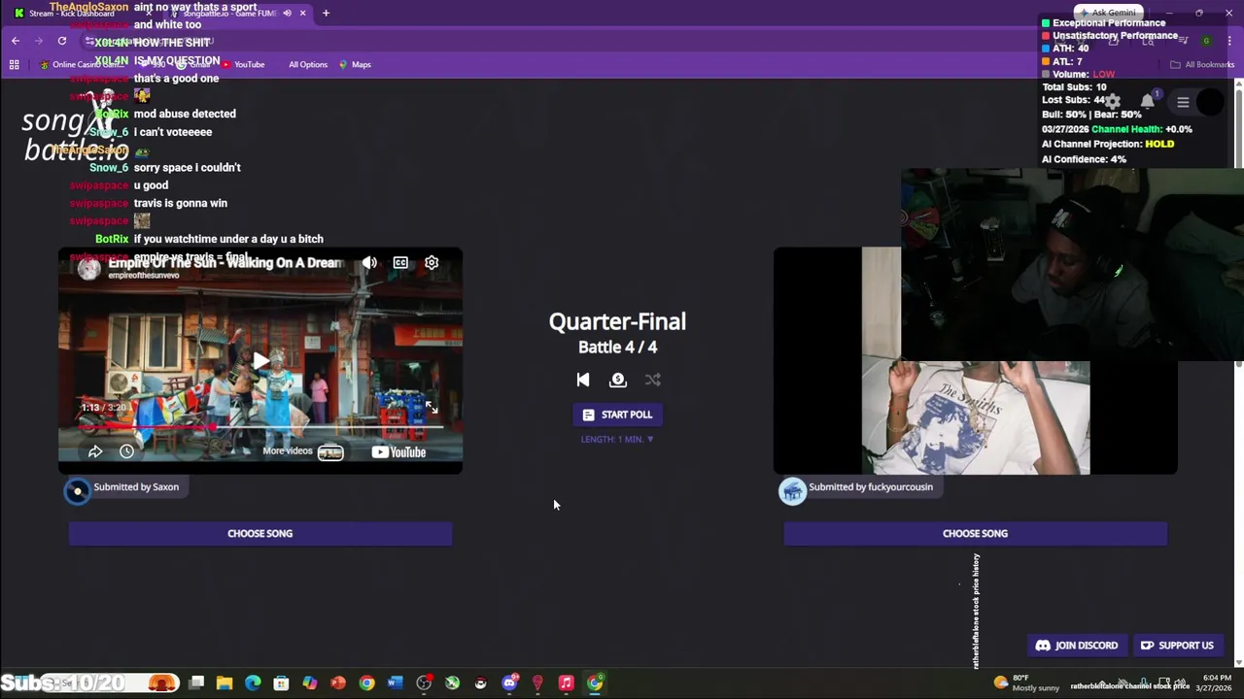This screenshot has height=699, width=1244.
Task: Open Word from the taskbar
Action: (x=395, y=683)
